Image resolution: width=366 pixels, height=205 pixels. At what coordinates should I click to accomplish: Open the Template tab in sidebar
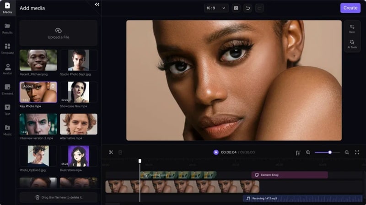coord(7,49)
